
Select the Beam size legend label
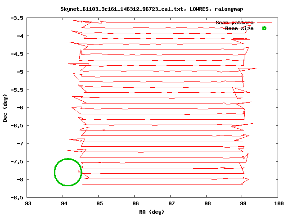239,28
